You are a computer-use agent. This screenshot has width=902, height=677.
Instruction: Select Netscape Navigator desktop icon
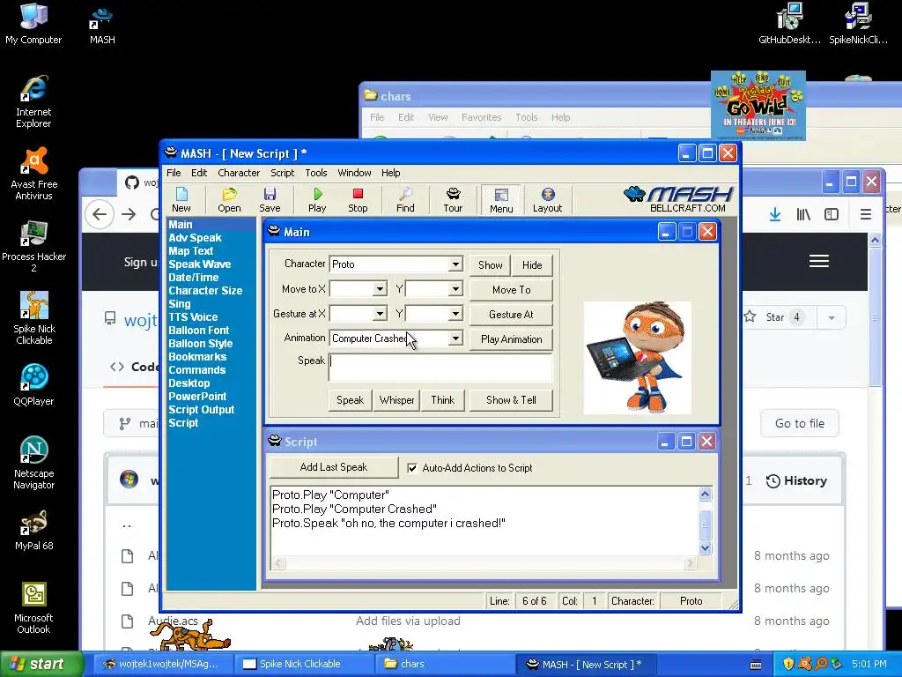pos(33,464)
